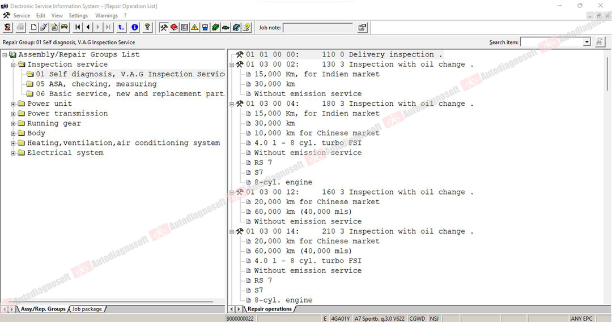Collapse operation 01 03 00 02
The height and width of the screenshot is (323, 612).
[x=231, y=64]
